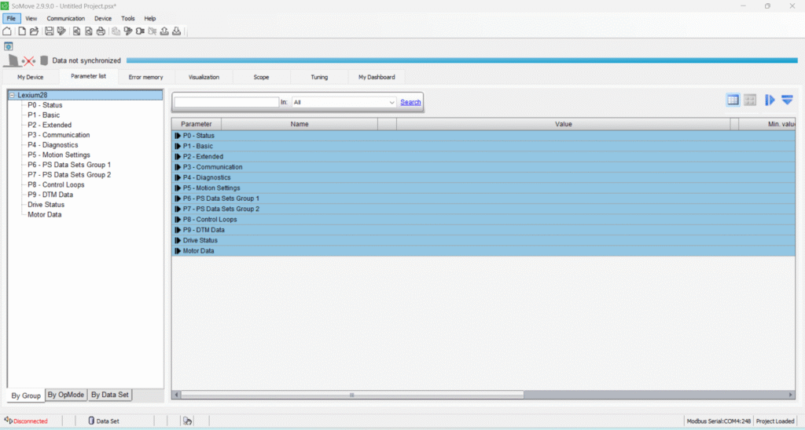
Task: Collapse the Lexium28 tree root node
Action: click(13, 95)
